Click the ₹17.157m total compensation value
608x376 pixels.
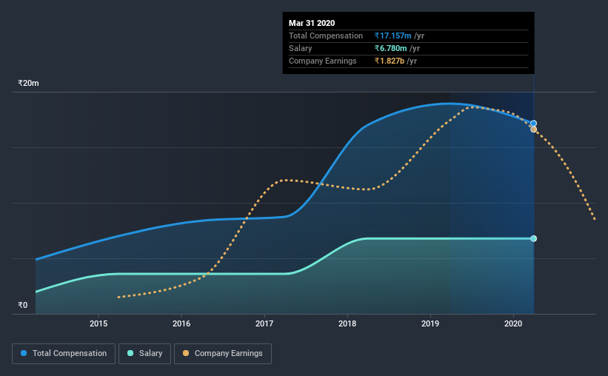pos(392,36)
